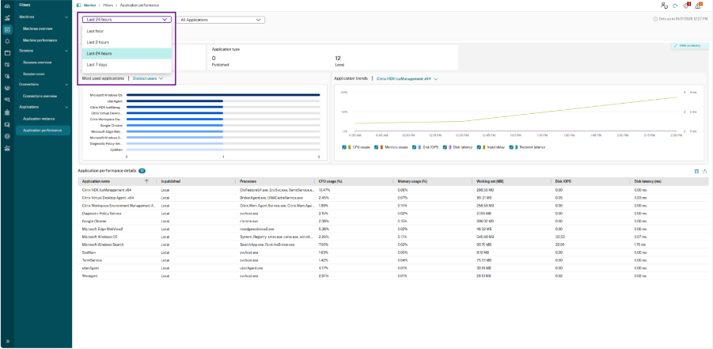
Task: Open Application instance in sidebar
Action: [x=39, y=118]
